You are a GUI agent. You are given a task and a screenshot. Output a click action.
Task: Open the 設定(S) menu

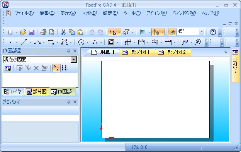[110, 13]
